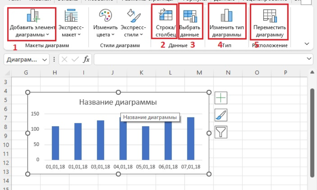
Task: Select column N header
Action: 228,73
